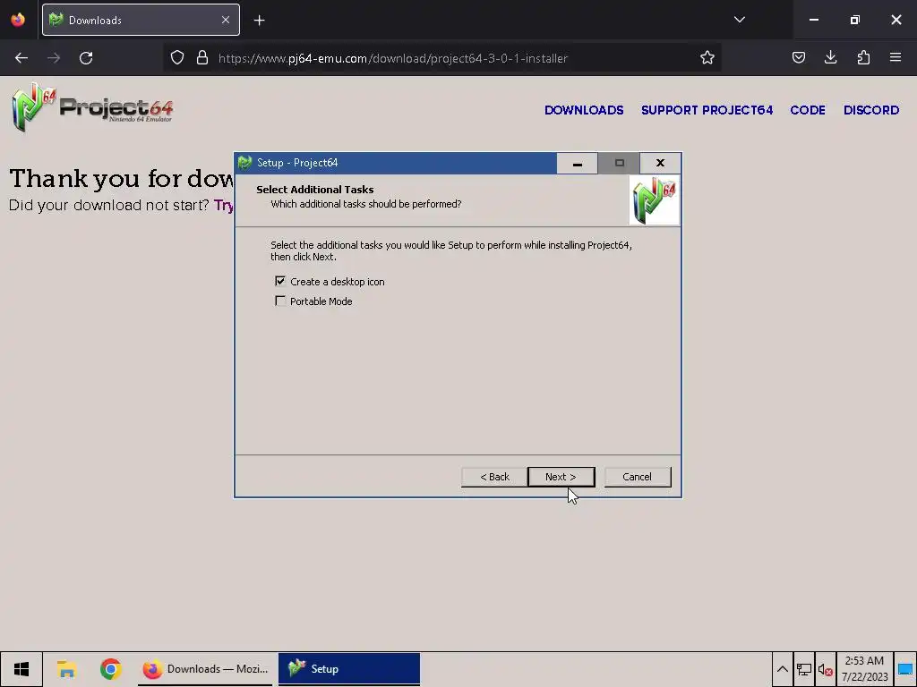The height and width of the screenshot is (687, 917).
Task: Click the Firefox icon in title bar
Action: tap(18, 20)
